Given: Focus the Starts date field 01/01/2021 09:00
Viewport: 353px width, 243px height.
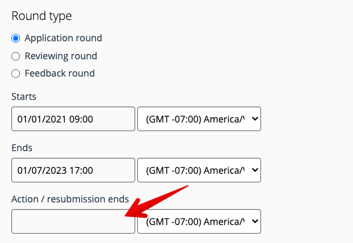Looking at the screenshot, I should pos(73,119).
